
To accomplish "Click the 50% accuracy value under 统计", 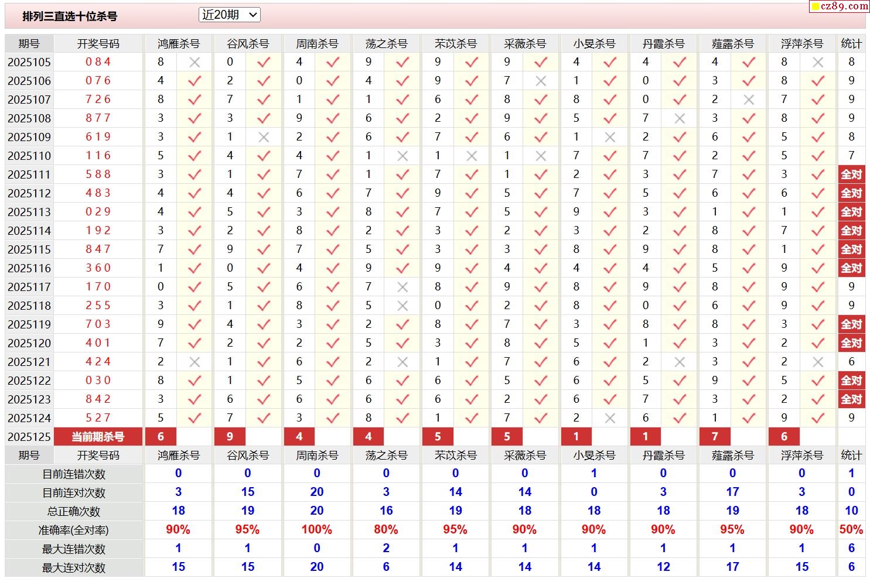I will point(851,530).
